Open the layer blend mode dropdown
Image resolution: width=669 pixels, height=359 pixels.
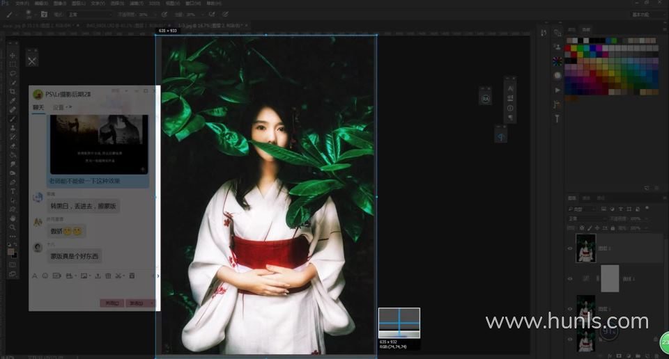pyautogui.click(x=587, y=218)
